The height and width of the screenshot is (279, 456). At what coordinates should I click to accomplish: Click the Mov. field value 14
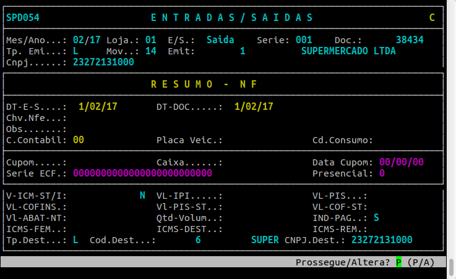click(150, 51)
